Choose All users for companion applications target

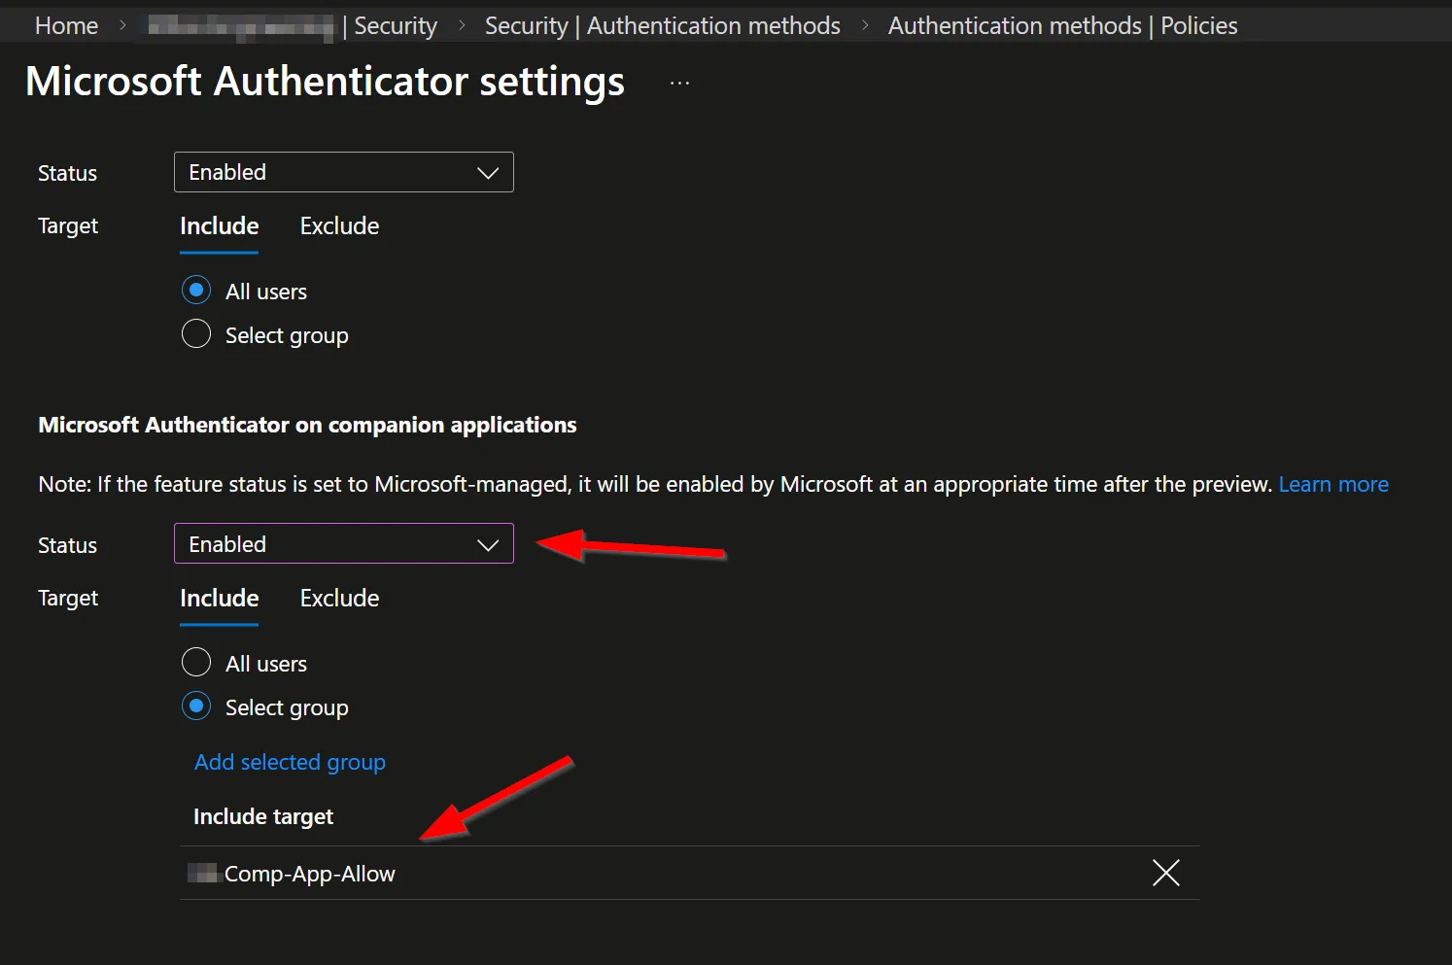tap(196, 663)
